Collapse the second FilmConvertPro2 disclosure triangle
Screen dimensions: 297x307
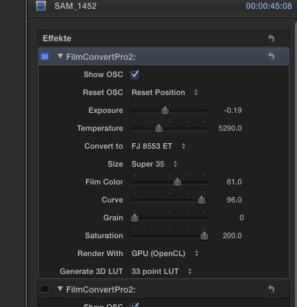click(x=60, y=289)
